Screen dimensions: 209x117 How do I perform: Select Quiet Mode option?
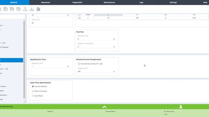click(33, 96)
